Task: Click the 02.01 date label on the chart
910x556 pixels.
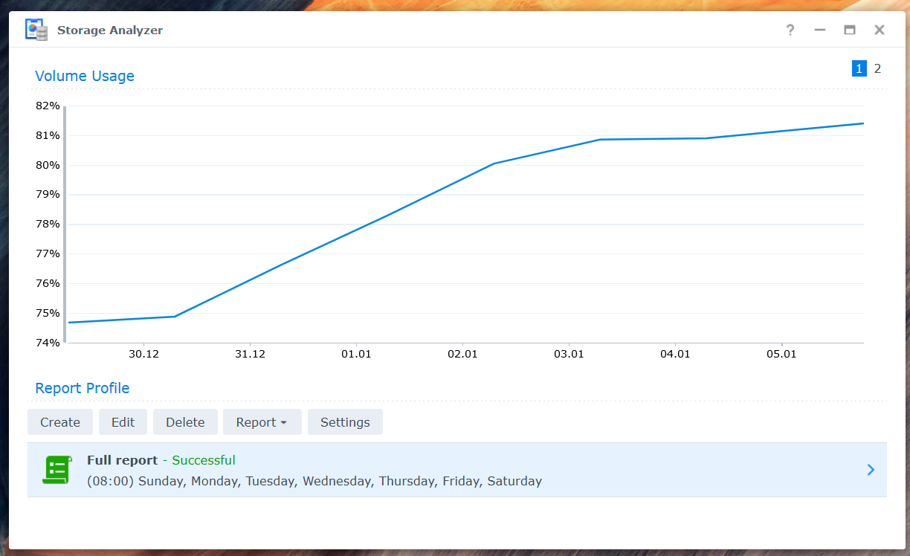Action: coord(462,354)
